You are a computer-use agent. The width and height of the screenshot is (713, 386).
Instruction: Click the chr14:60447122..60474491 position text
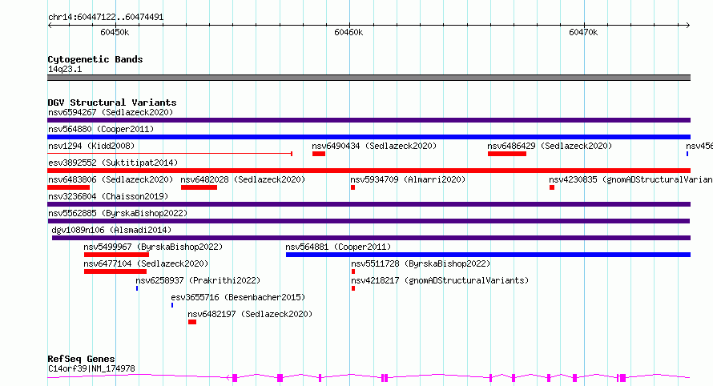click(106, 18)
